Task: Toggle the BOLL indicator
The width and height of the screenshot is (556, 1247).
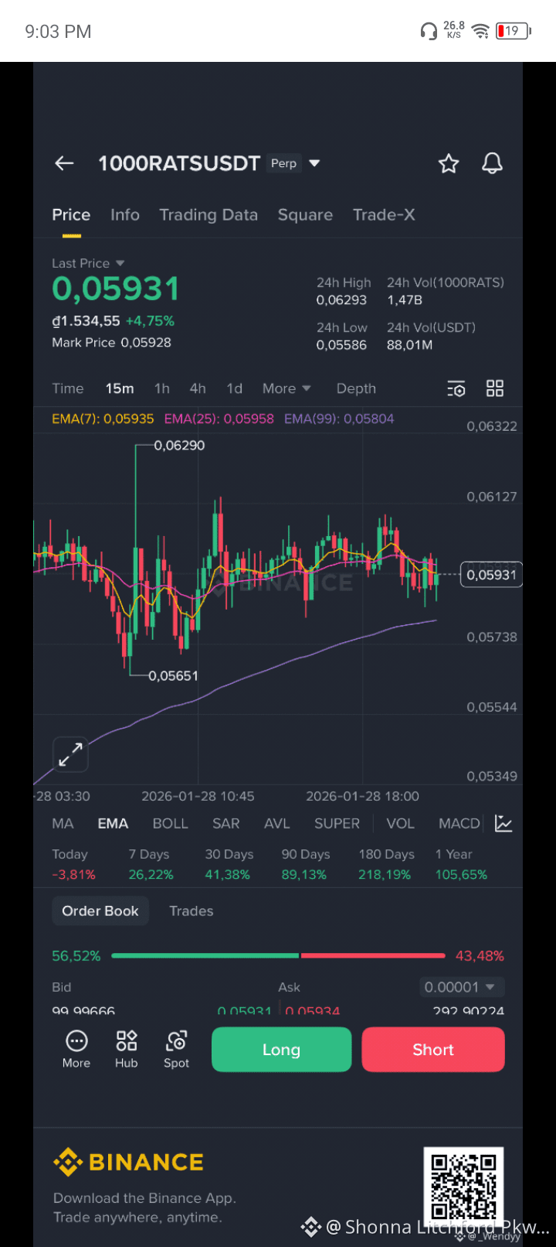Action: [171, 824]
